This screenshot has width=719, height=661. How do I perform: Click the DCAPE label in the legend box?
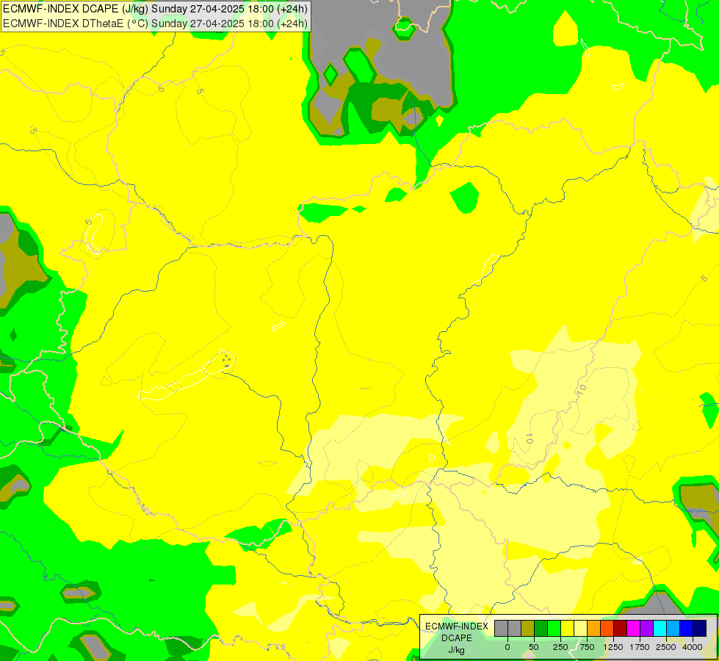point(457,638)
